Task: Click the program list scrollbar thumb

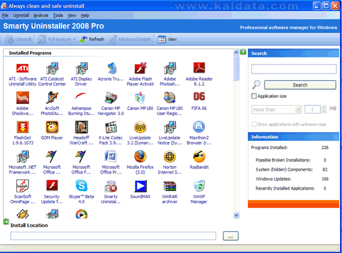Action: coord(236,68)
